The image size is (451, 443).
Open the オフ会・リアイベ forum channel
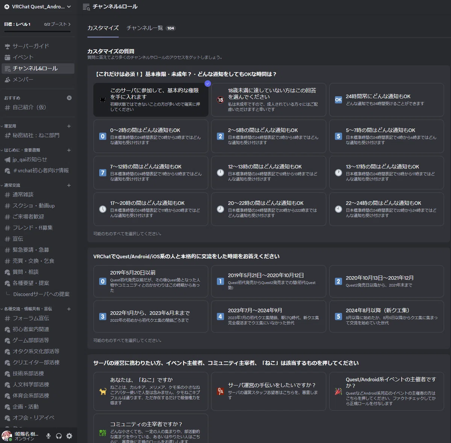(x=38, y=417)
